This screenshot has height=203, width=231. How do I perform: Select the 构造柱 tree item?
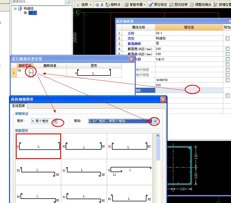pyautogui.click(x=28, y=8)
